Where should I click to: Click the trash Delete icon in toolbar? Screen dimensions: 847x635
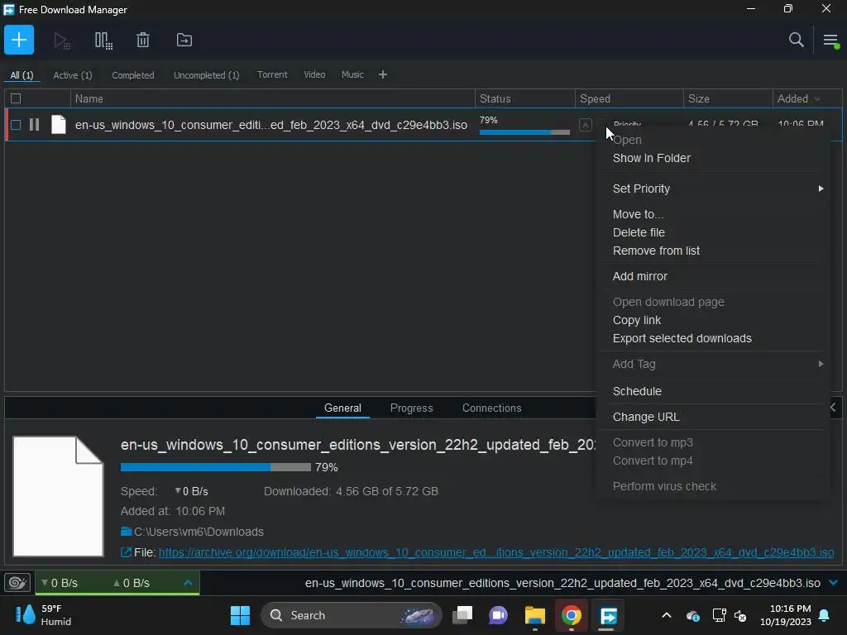143,40
